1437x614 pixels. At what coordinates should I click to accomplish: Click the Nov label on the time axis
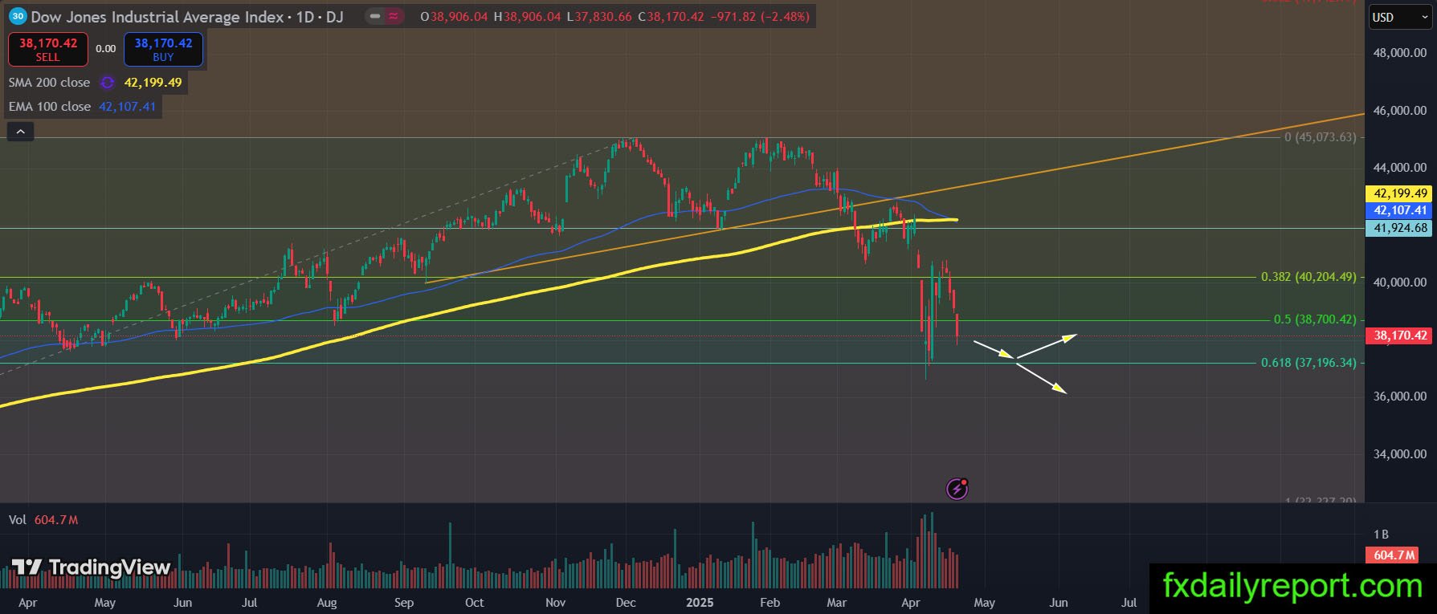[x=556, y=603]
